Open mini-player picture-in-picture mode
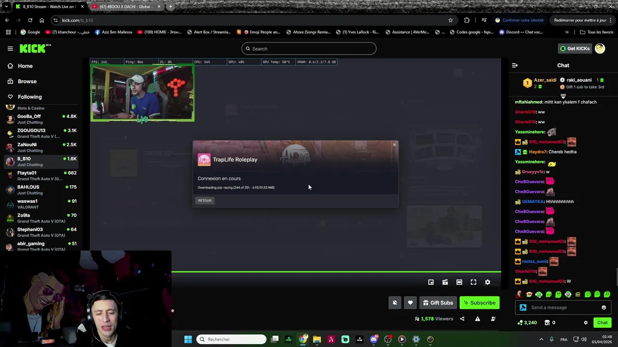Screen dimensions: 618x347 [431, 282]
